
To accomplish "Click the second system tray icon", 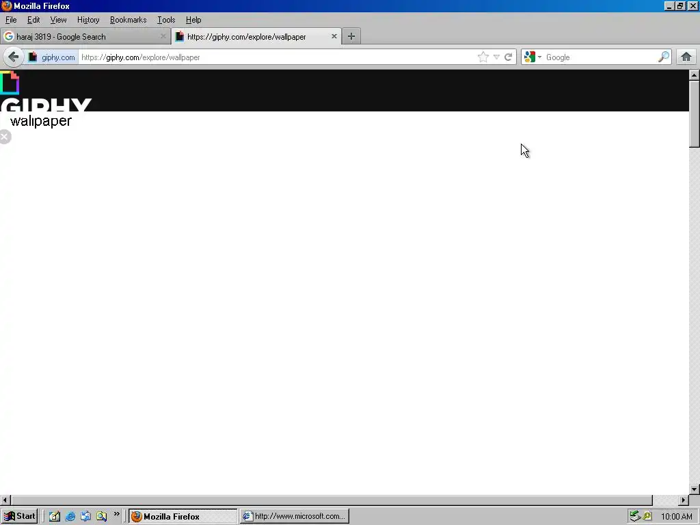I will pyautogui.click(x=647, y=517).
